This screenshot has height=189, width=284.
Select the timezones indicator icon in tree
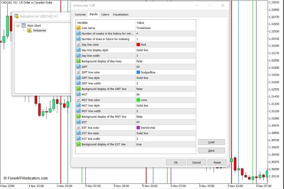tap(29, 30)
